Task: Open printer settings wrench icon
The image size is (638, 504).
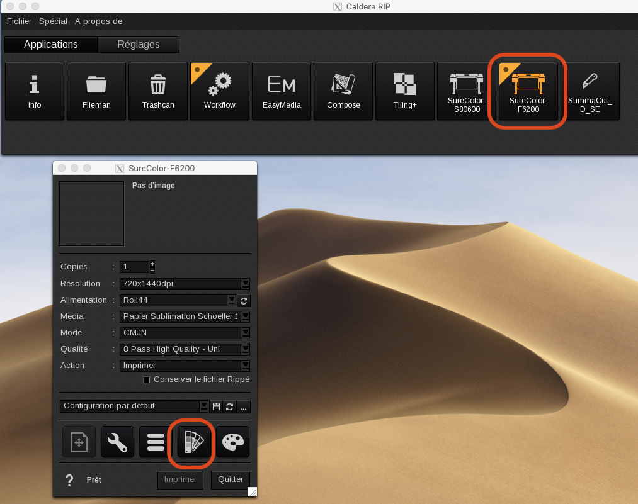Action: click(117, 442)
